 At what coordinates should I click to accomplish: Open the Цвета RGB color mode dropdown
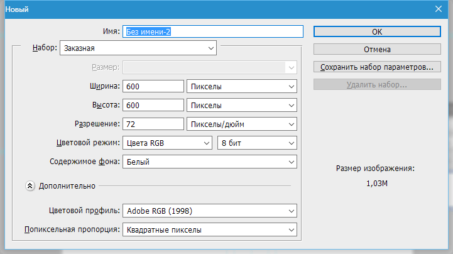[167, 143]
